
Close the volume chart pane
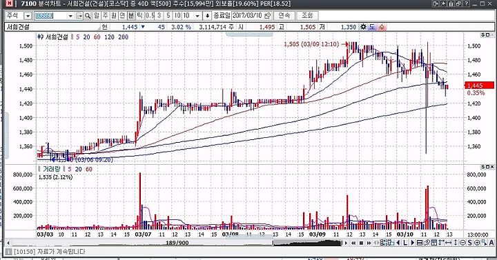pyautogui.click(x=492, y=167)
